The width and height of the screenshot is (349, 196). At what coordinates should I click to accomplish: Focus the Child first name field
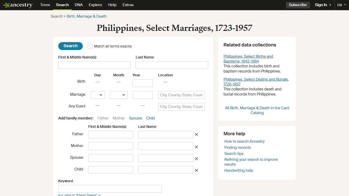coord(111,170)
